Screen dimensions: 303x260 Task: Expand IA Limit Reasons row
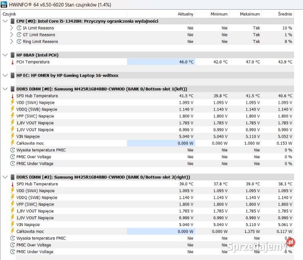point(12,28)
